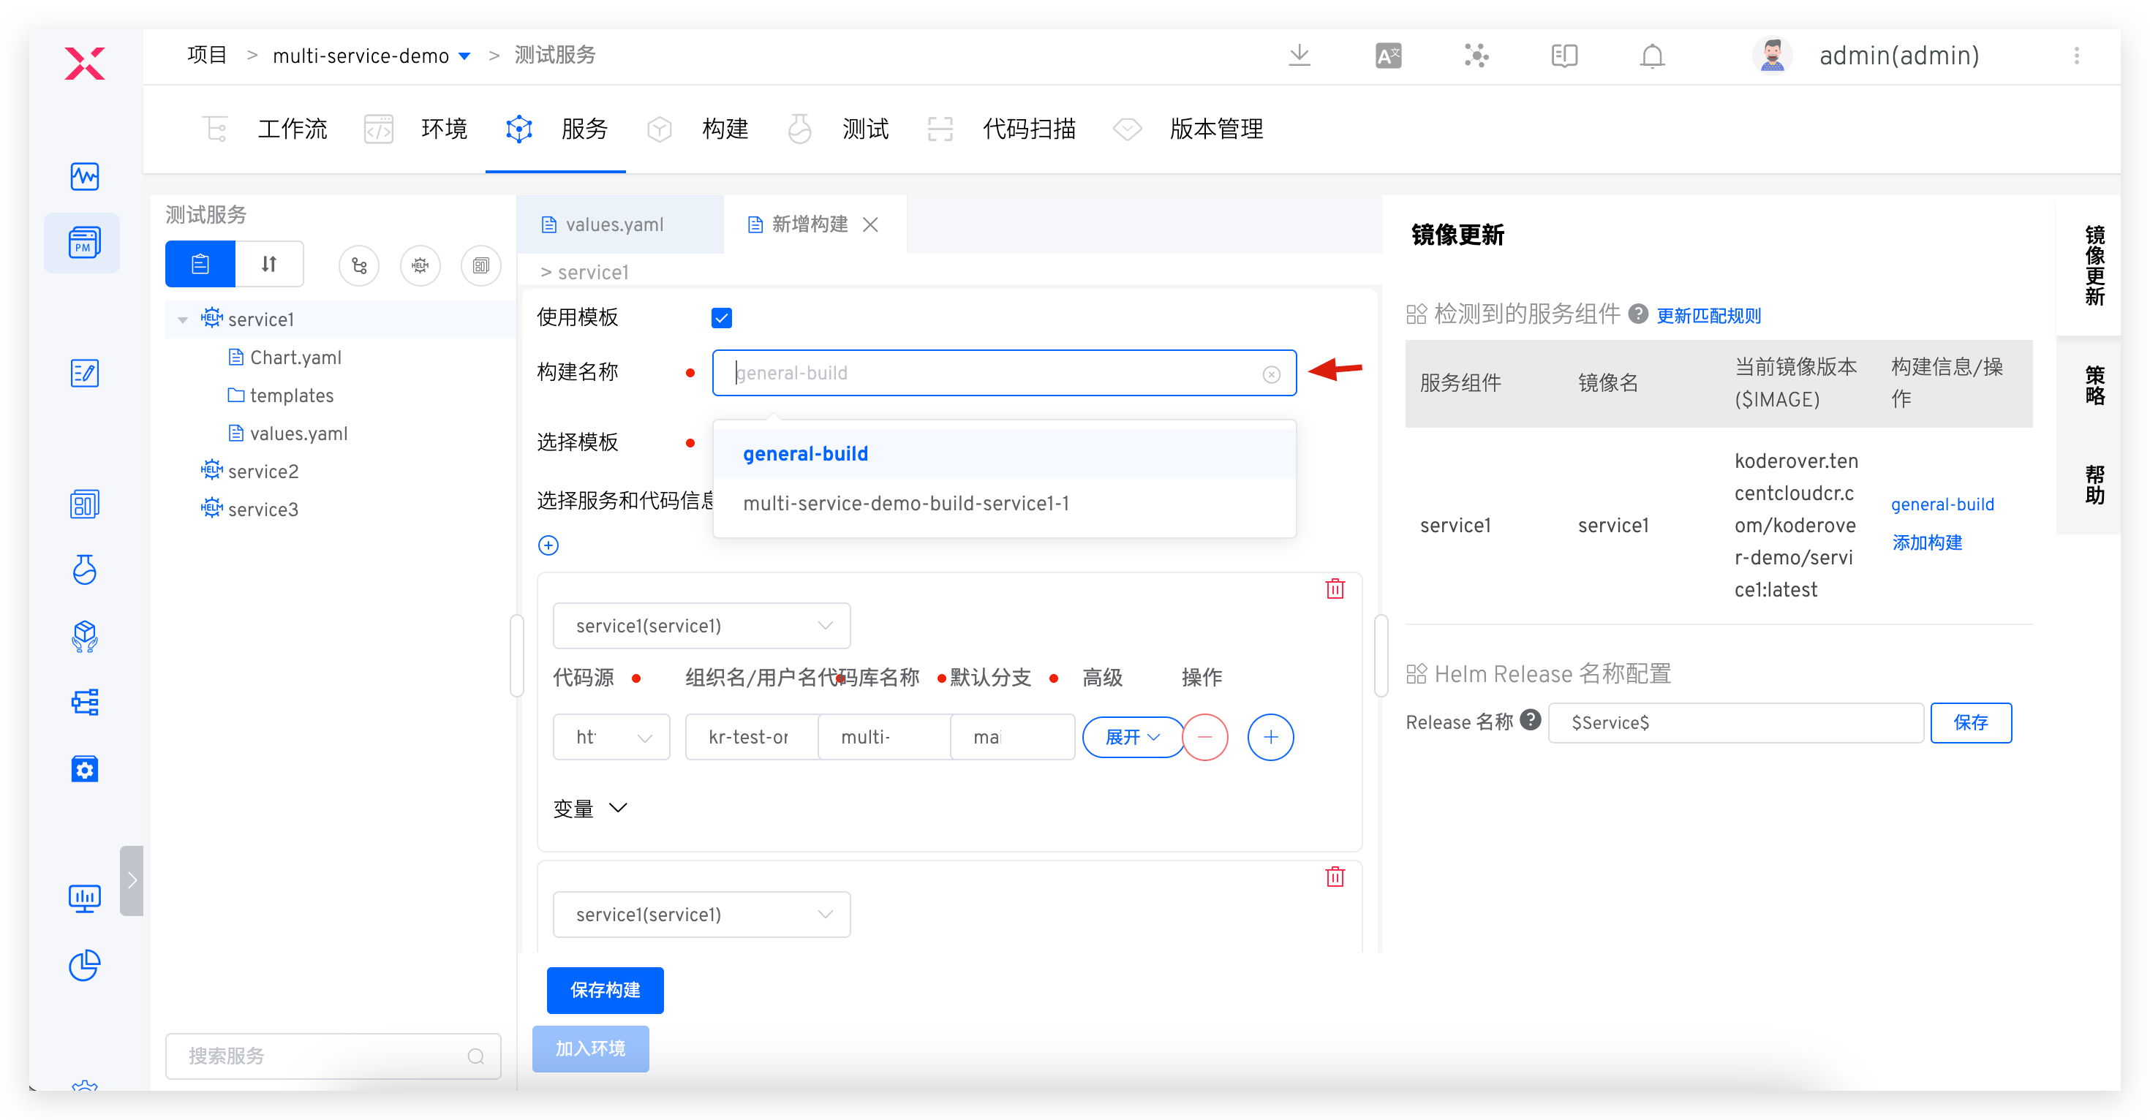Close the 新增构建 tab
This screenshot has height=1120, width=2150.
(x=870, y=224)
